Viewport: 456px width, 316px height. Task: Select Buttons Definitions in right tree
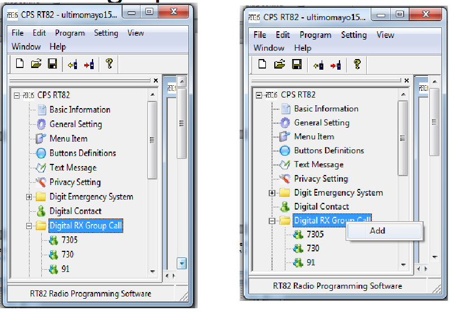tap(329, 150)
